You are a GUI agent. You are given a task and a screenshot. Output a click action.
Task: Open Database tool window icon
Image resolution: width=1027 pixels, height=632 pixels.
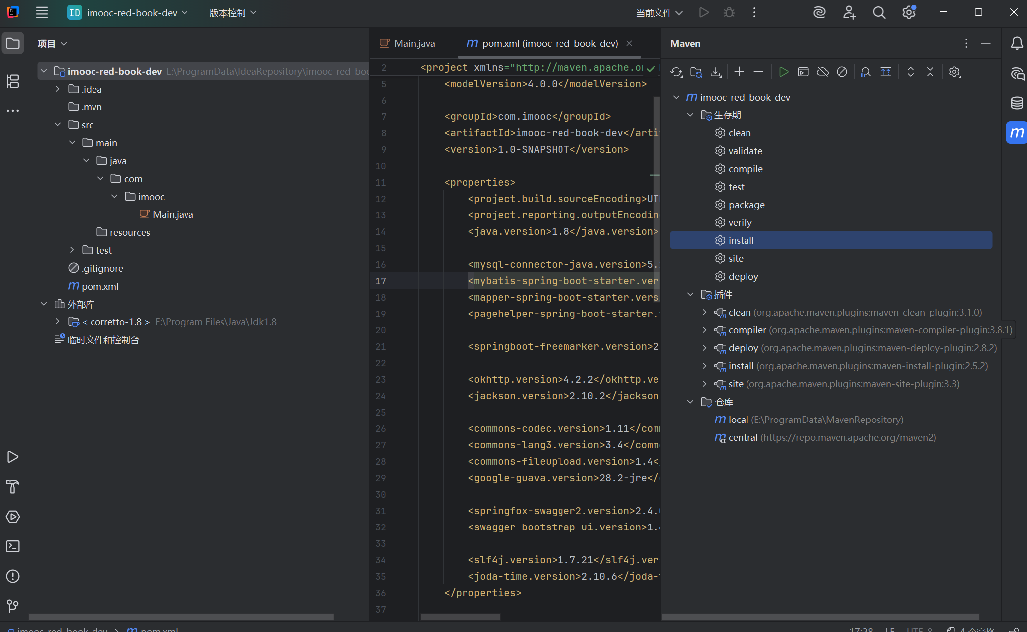click(x=1017, y=103)
